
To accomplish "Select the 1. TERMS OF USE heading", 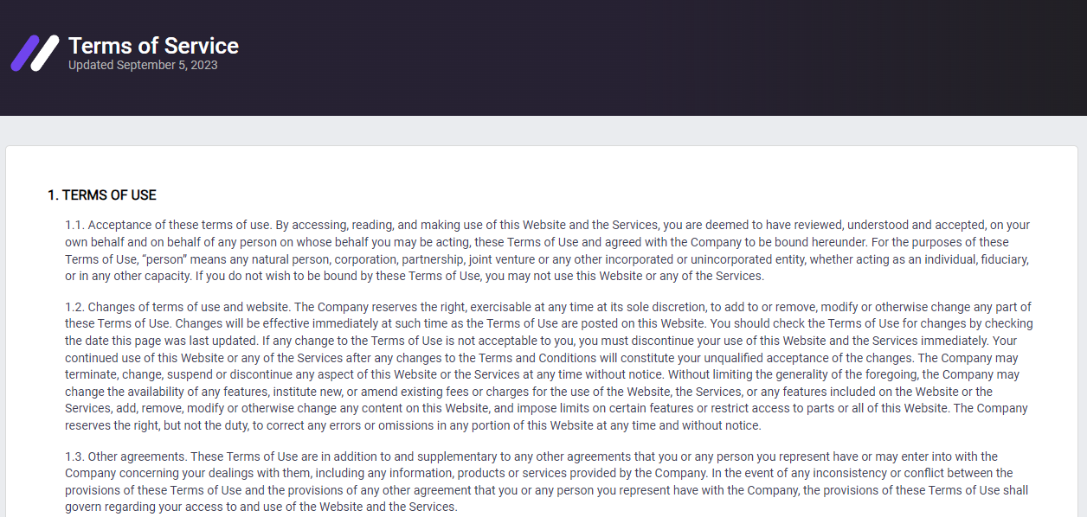I will pos(102,195).
